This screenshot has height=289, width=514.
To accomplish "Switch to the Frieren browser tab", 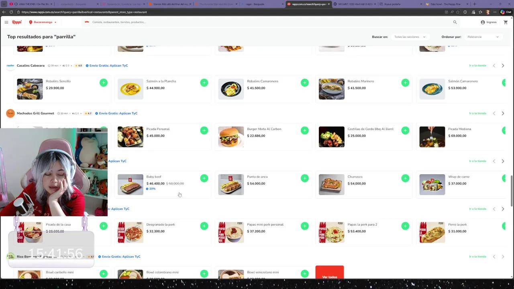I will (x=171, y=4).
